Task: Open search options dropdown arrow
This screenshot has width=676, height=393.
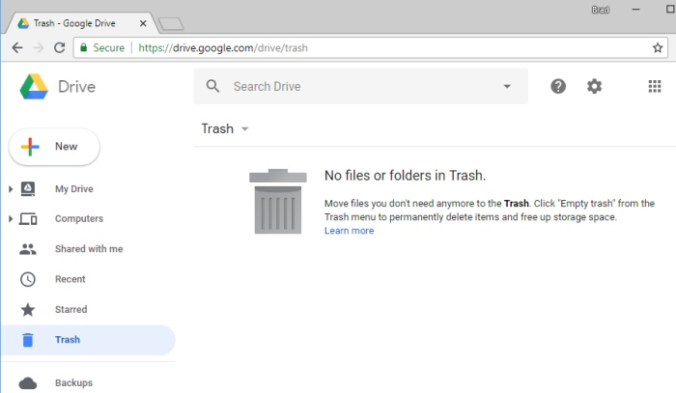Action: [x=507, y=86]
